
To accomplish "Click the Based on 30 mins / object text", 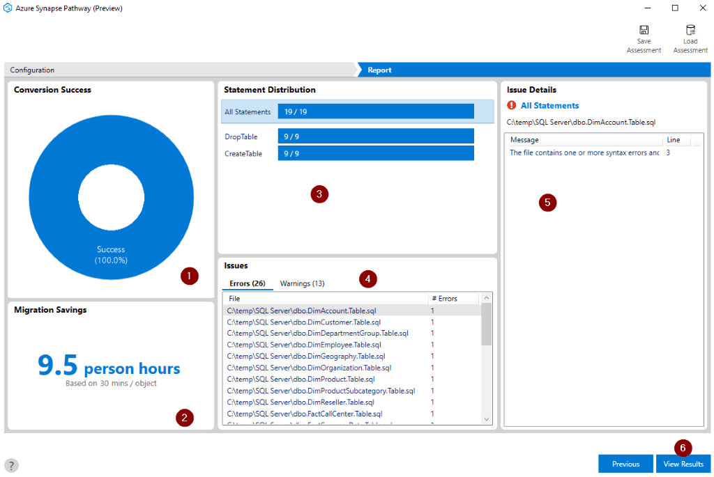I will [x=111, y=383].
